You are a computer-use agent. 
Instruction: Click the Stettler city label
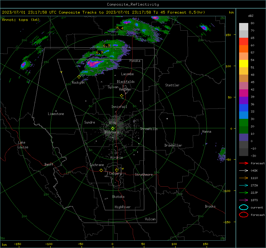point(172,85)
